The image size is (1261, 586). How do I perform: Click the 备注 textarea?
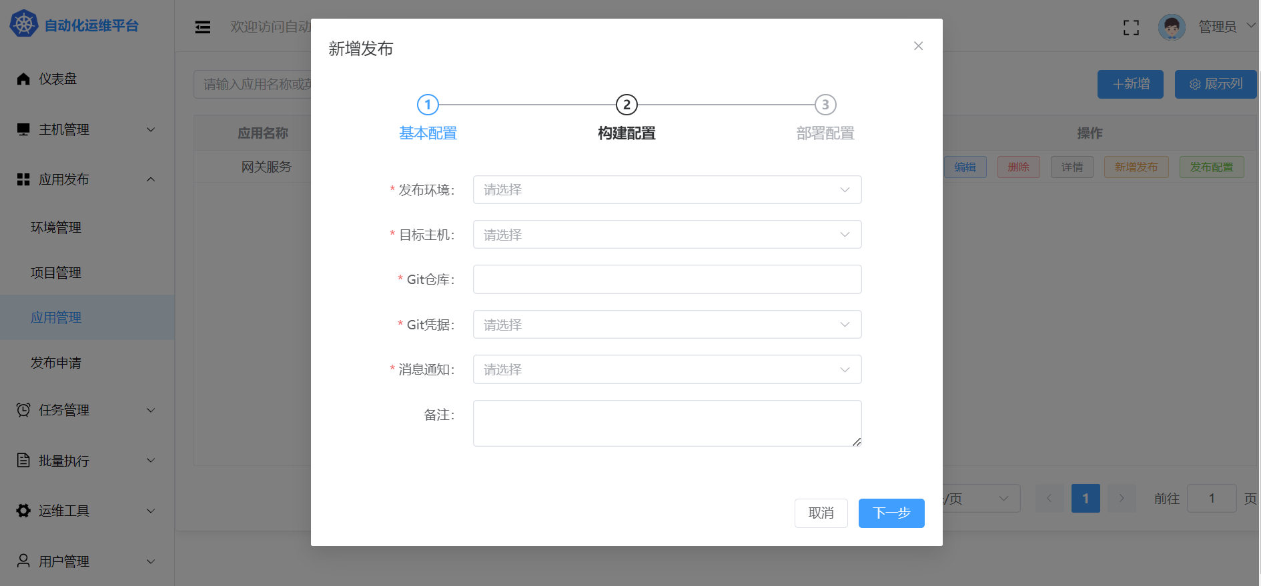click(667, 423)
